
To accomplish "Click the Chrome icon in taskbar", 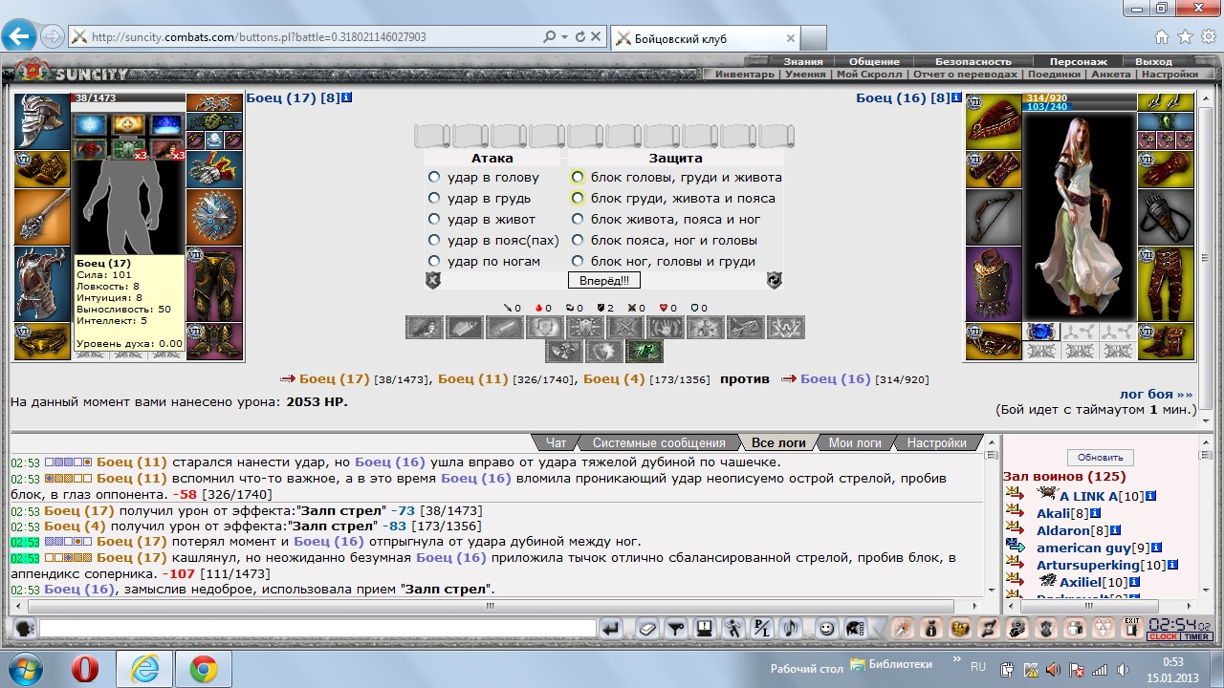I will 203,669.
